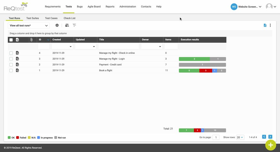This screenshot has width=280, height=152.
Task: Click the preview icon in the table header
Action: pos(17,40)
